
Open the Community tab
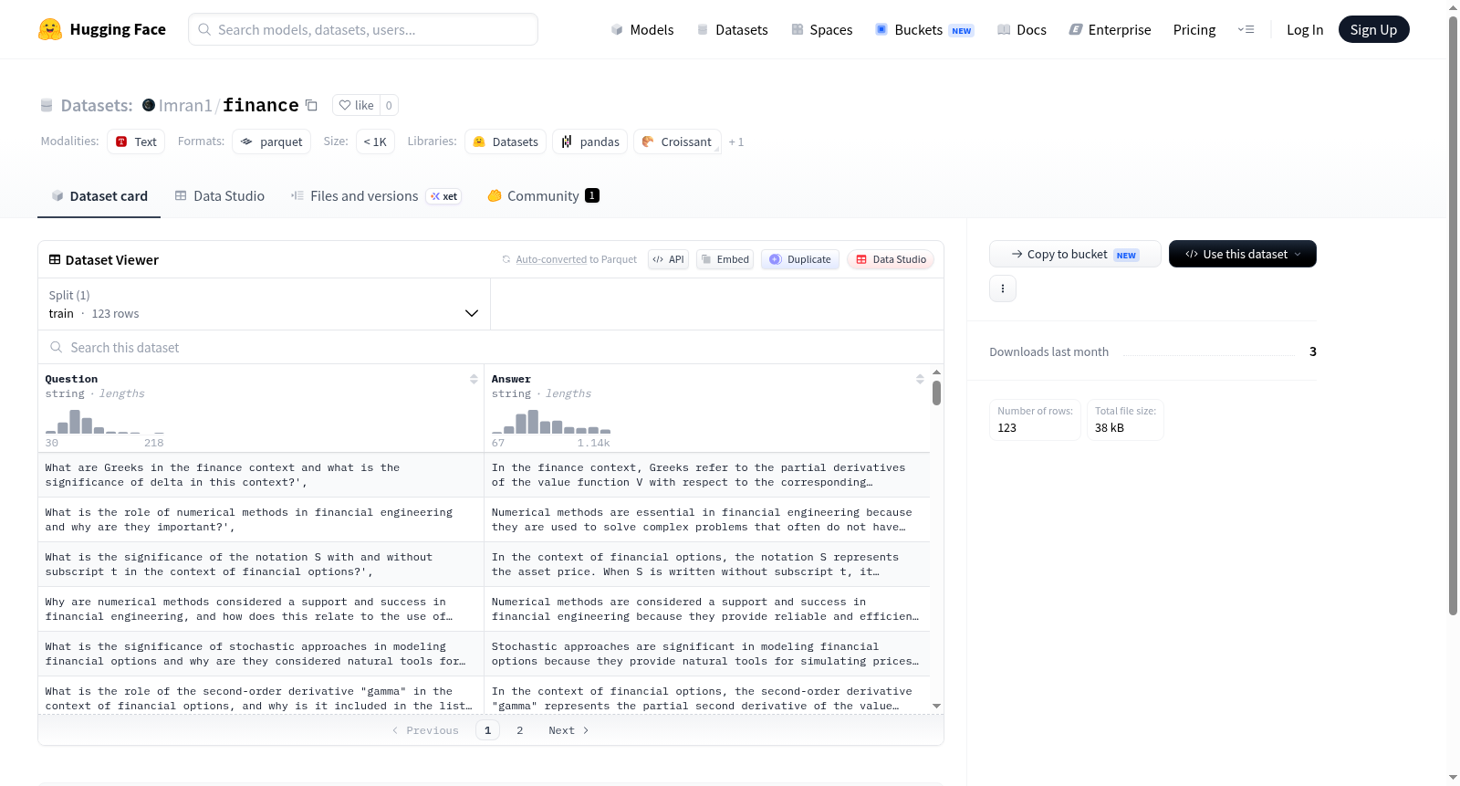[x=543, y=195]
